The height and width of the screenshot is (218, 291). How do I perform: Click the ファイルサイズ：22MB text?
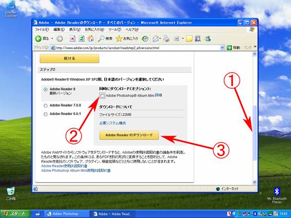point(115,115)
